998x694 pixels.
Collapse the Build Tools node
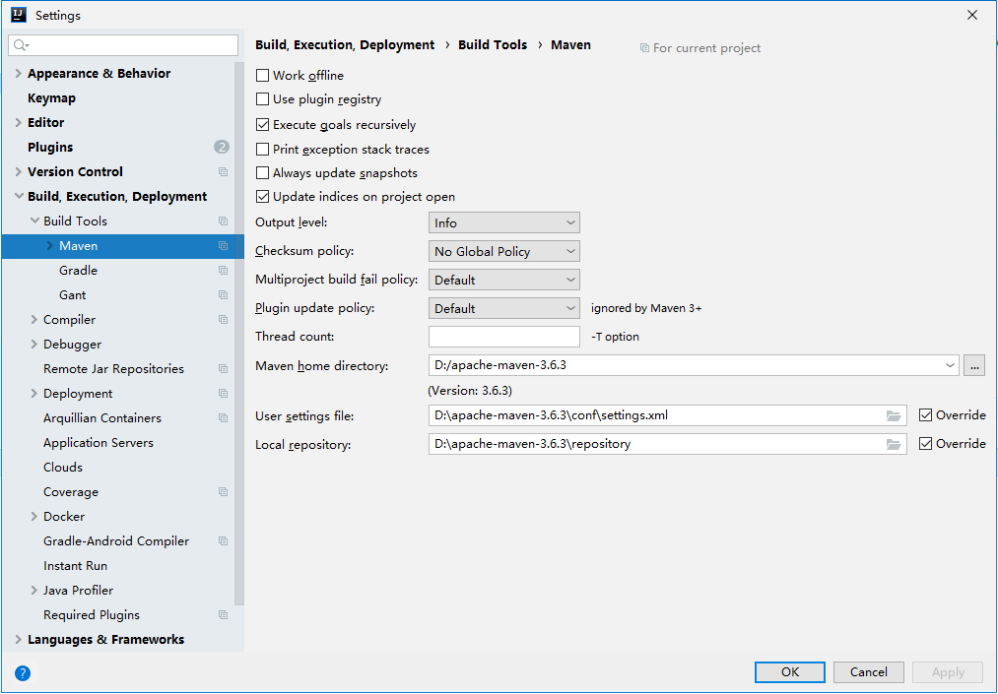[34, 221]
